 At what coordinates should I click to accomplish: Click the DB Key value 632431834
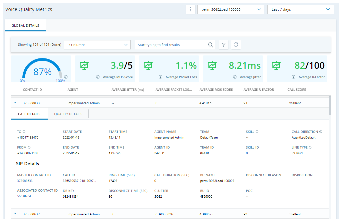[x=71, y=197]
